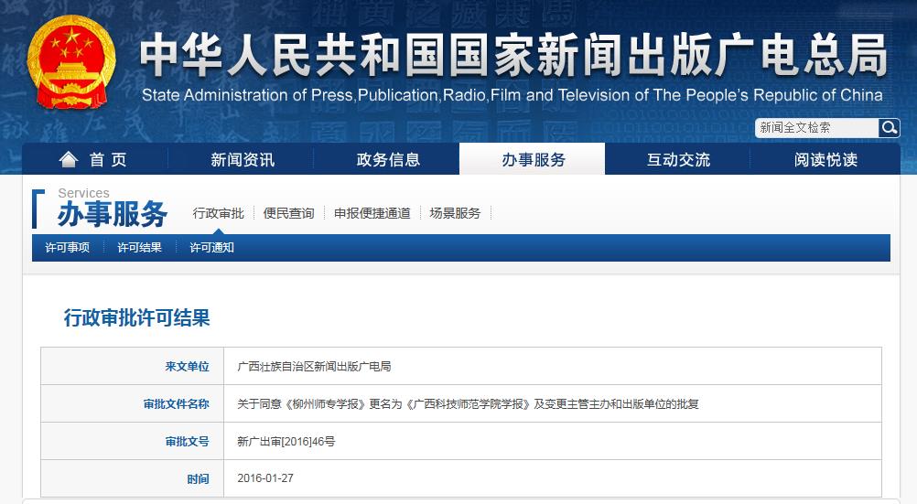This screenshot has height=504, width=917.
Task: Click the date 2016-01-27
Action: coord(265,478)
